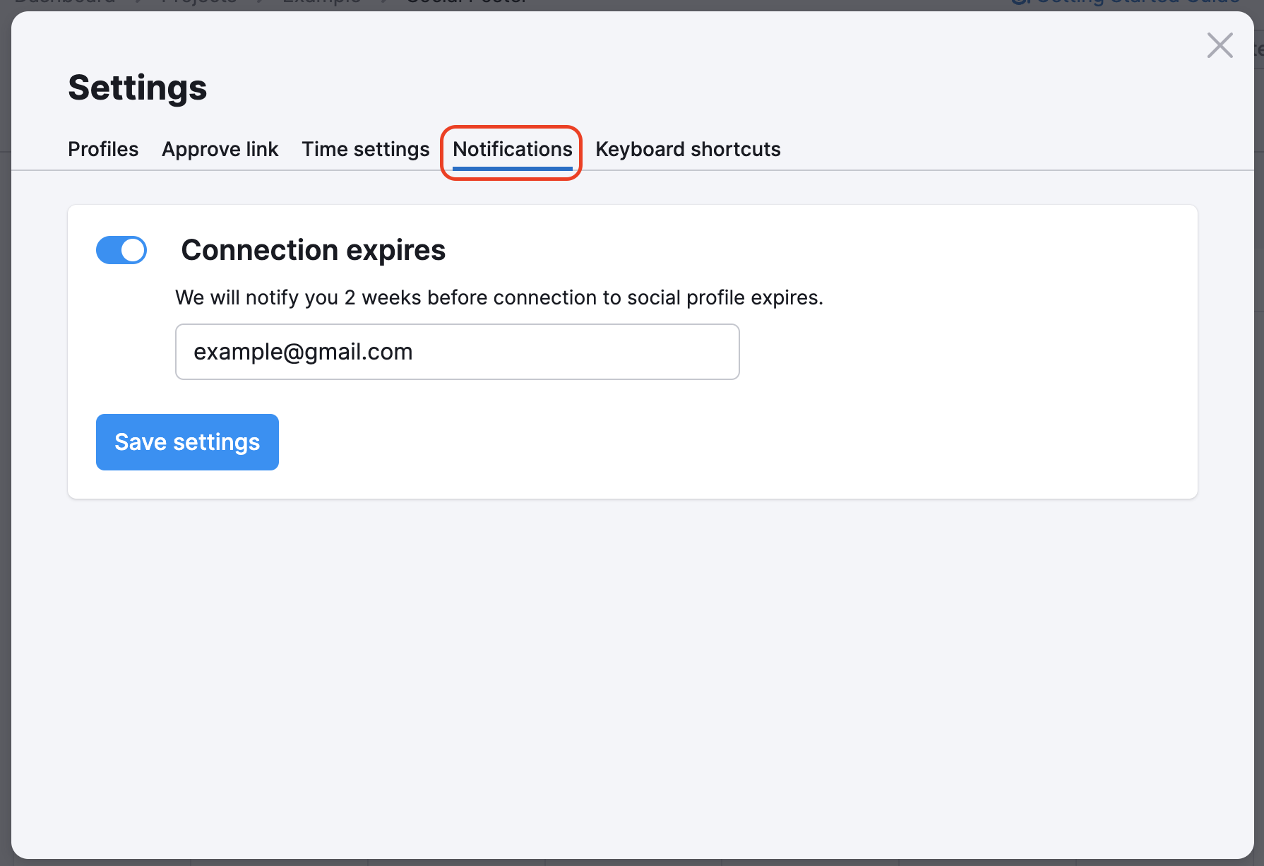This screenshot has width=1264, height=866.
Task: Click the Save settings button
Action: click(186, 441)
